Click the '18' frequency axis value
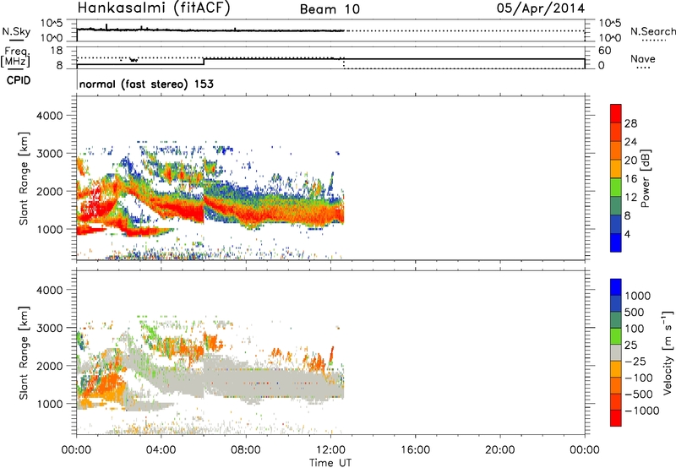The width and height of the screenshot is (676, 468). [x=57, y=51]
